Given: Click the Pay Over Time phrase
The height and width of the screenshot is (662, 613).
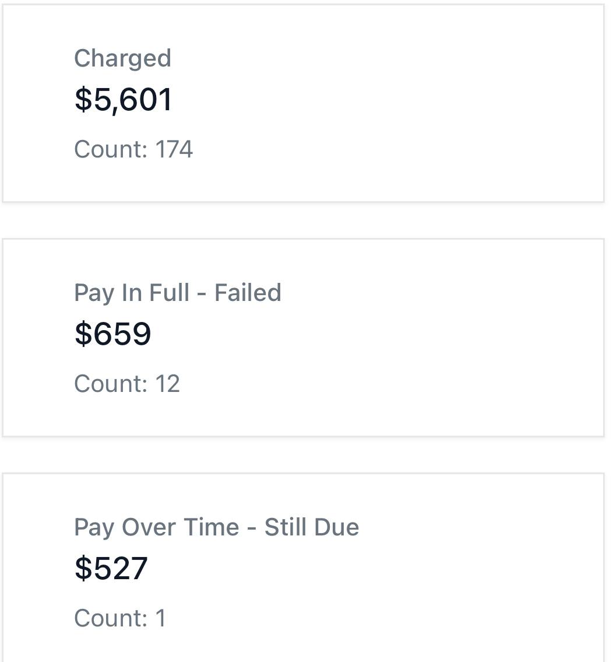Looking at the screenshot, I should click(x=156, y=527).
